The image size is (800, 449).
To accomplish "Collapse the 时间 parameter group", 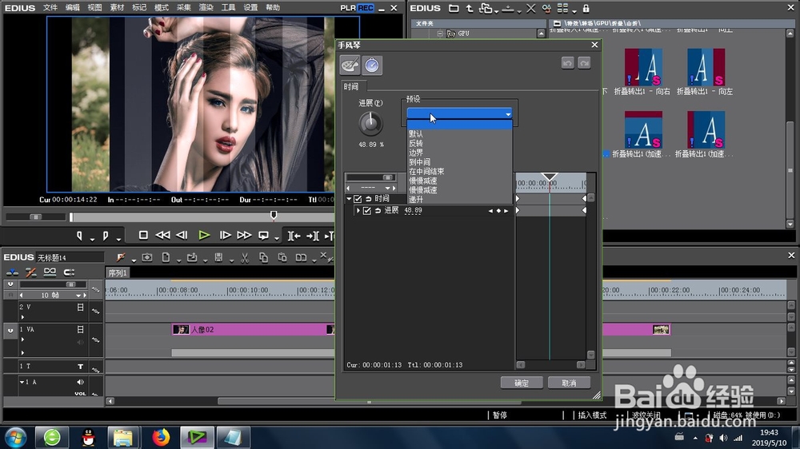I will pyautogui.click(x=349, y=199).
